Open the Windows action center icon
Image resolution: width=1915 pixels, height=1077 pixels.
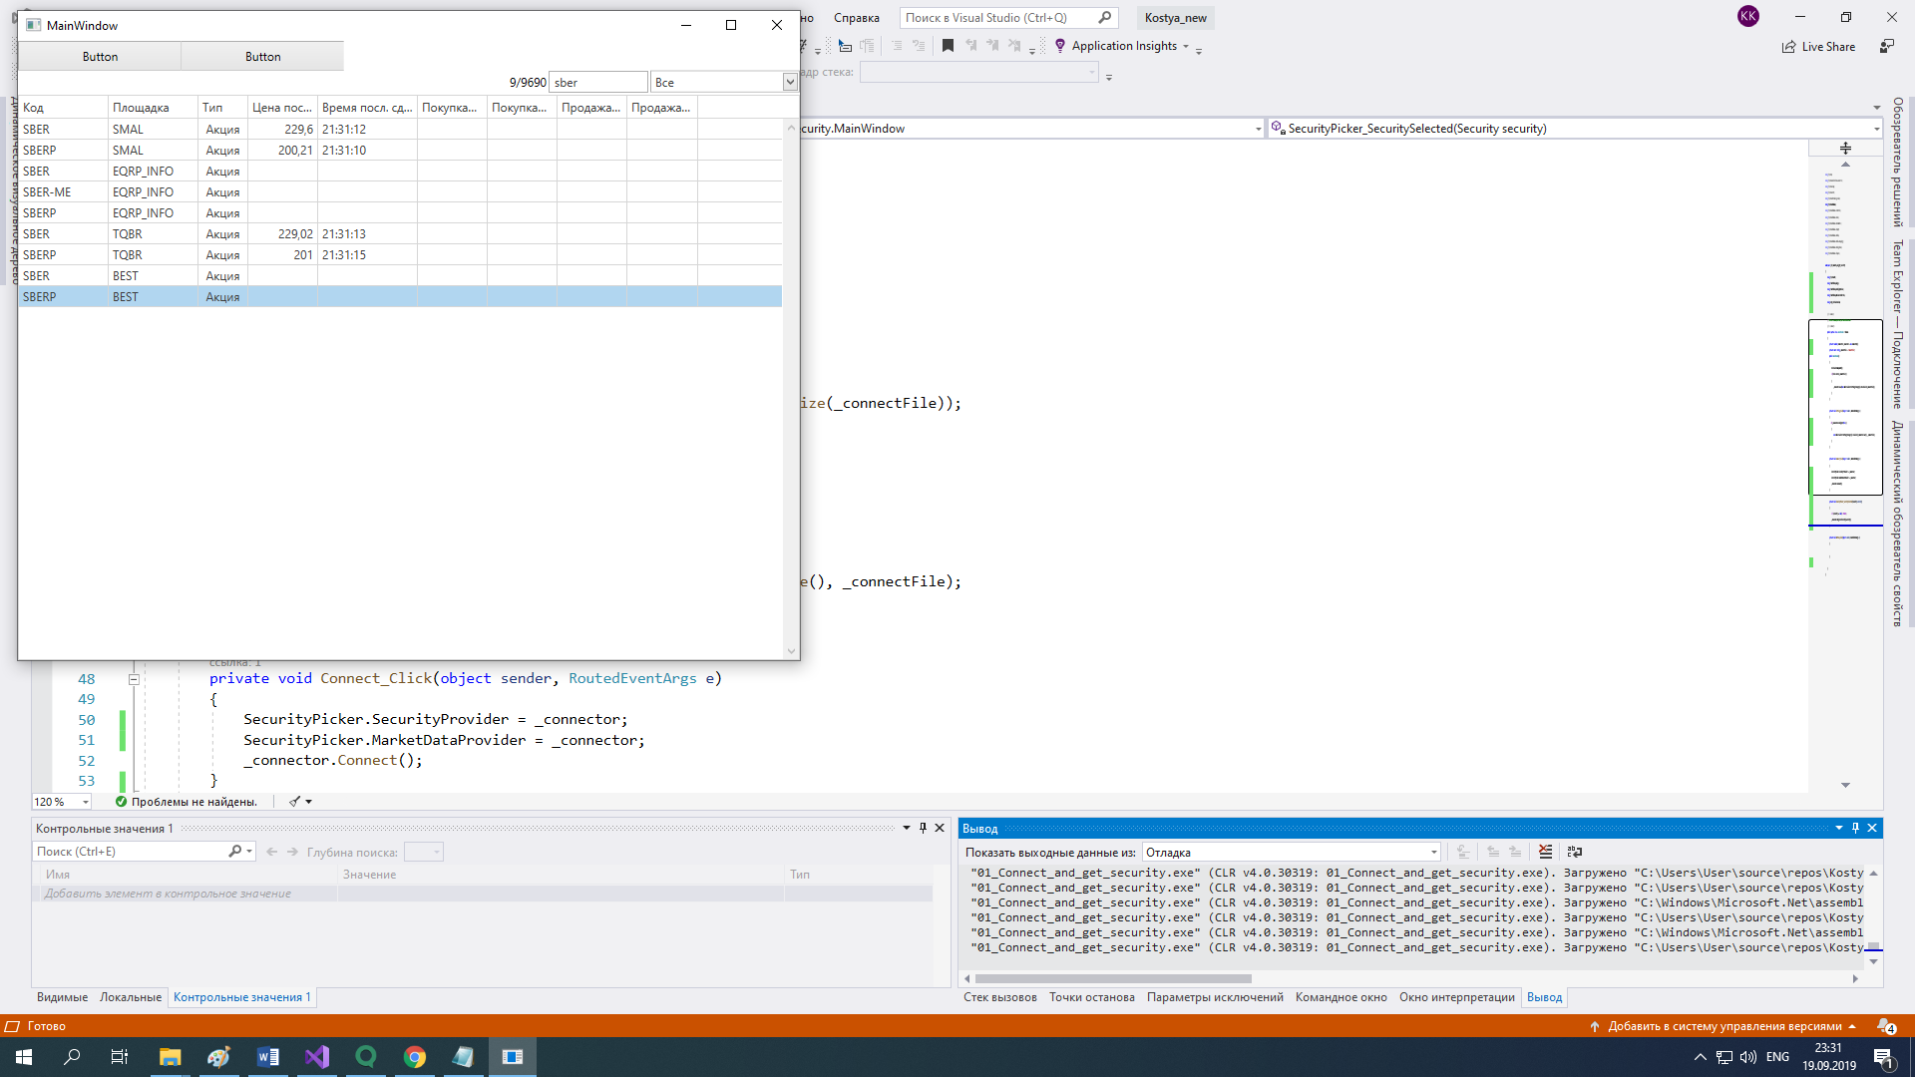[1884, 1057]
